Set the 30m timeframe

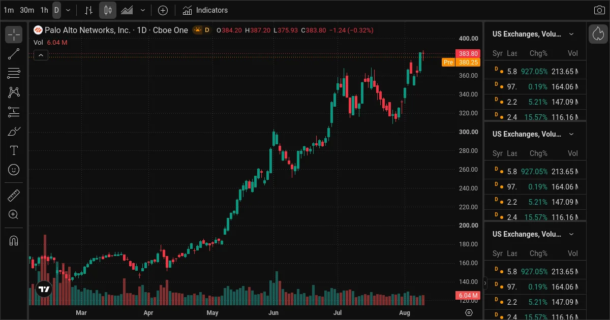27,10
